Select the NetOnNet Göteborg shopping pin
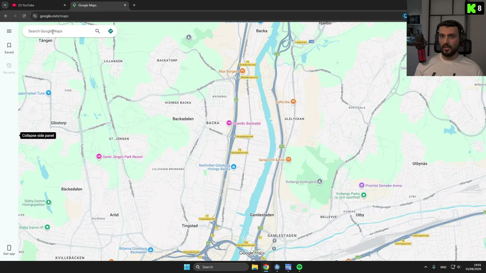The height and width of the screenshot is (273, 486). click(x=234, y=167)
